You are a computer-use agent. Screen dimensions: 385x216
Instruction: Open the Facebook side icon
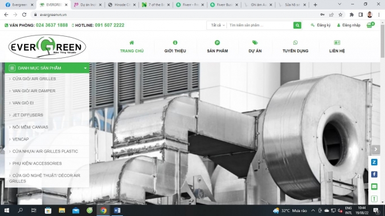click(374, 174)
